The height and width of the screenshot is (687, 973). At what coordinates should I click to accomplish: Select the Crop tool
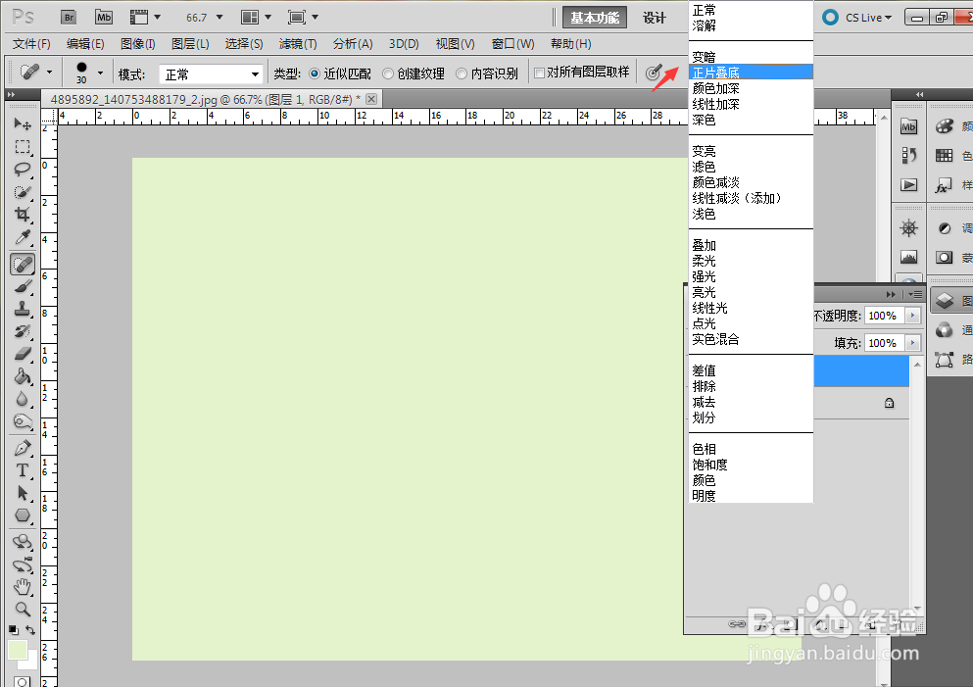(23, 215)
